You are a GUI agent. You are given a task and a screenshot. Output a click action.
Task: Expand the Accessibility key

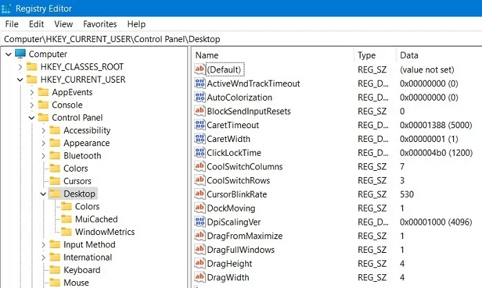point(43,130)
